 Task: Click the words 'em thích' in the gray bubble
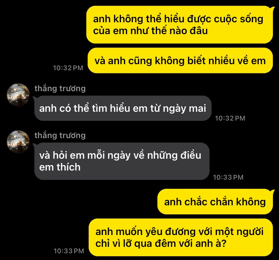tap(60, 167)
